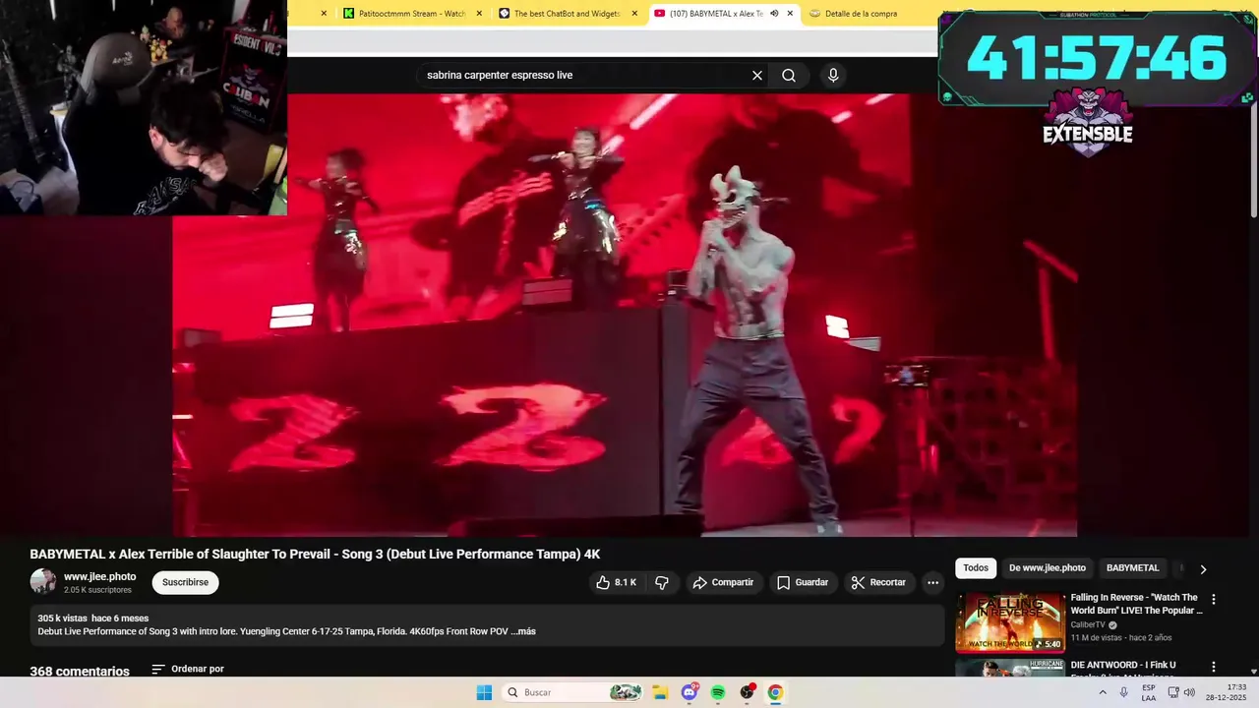Open network settings from the tray icon
Viewport: 1259px width, 708px height.
(x=1173, y=693)
